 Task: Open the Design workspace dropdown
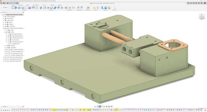5,8
